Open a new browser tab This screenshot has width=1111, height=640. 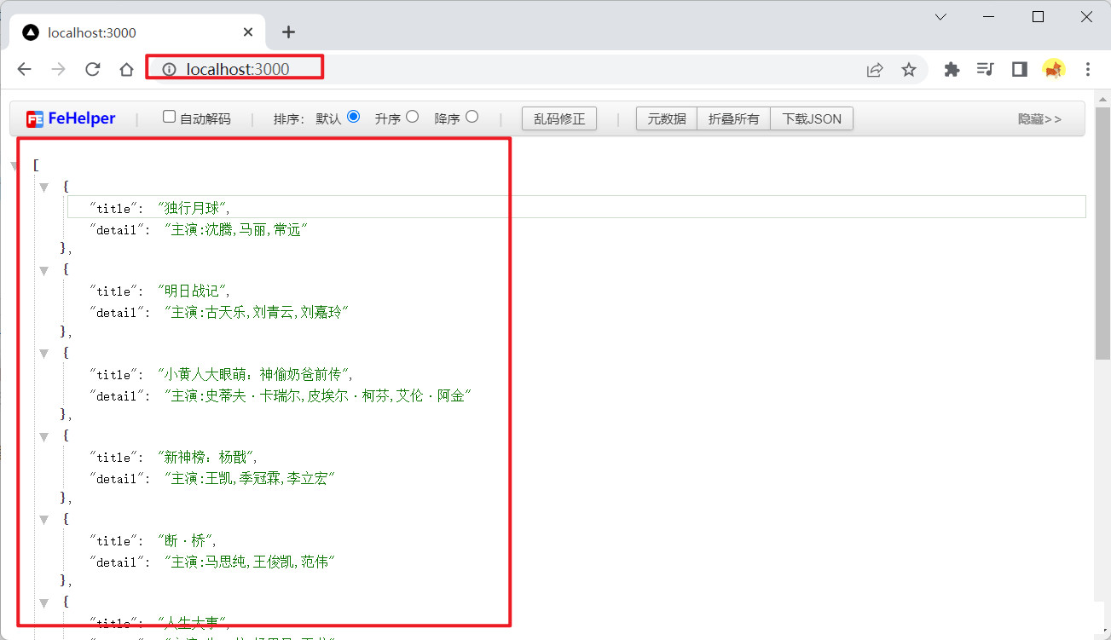pyautogui.click(x=288, y=32)
